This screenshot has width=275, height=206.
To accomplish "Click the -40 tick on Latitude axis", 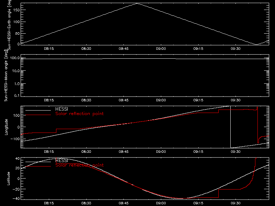I will [16, 199].
